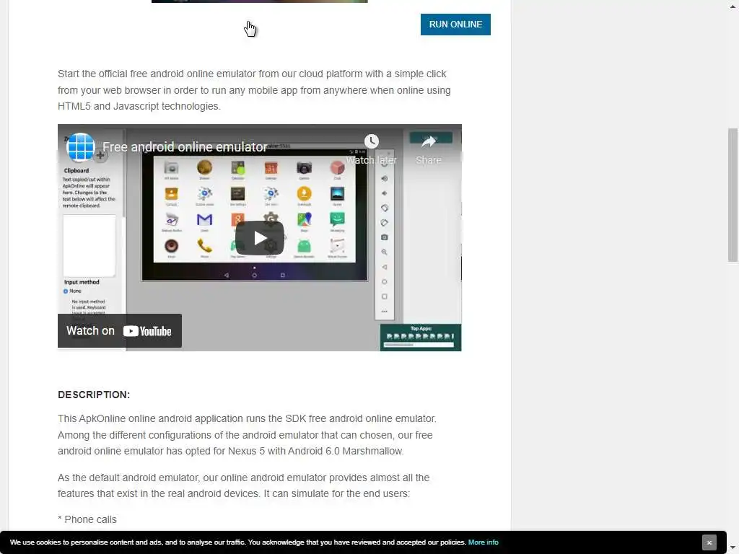Play the Free android online emulator video

(260, 238)
